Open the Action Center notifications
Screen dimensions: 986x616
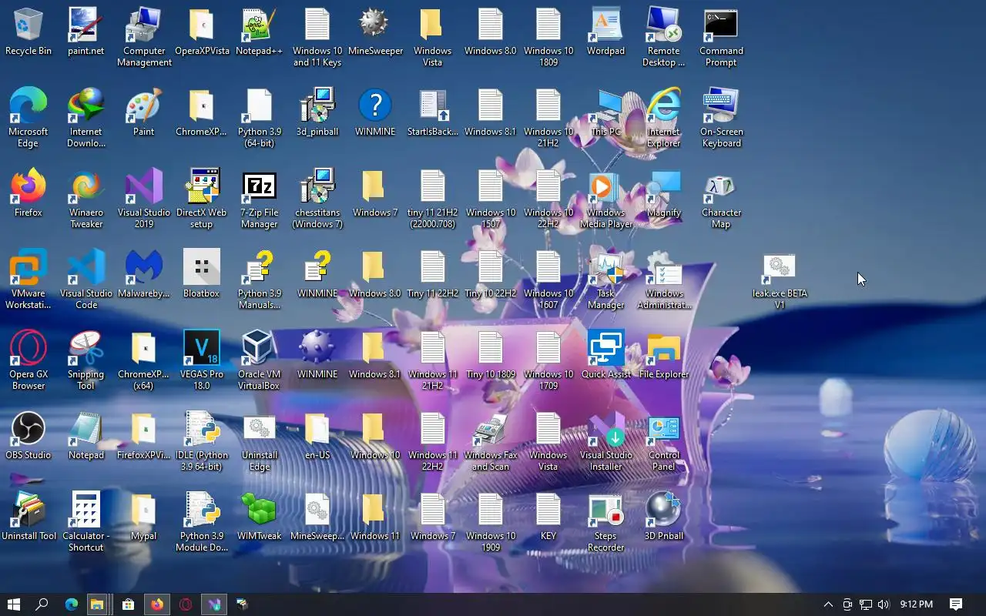(x=956, y=604)
